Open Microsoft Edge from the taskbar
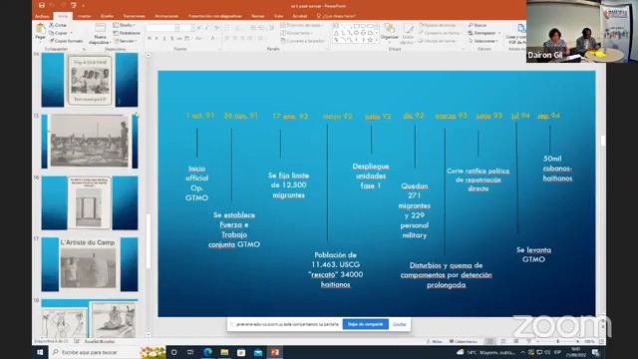638x359 pixels. click(x=207, y=352)
